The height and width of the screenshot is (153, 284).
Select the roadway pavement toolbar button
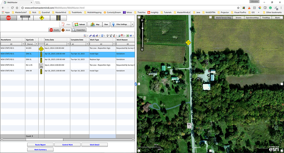[x=58, y=18]
